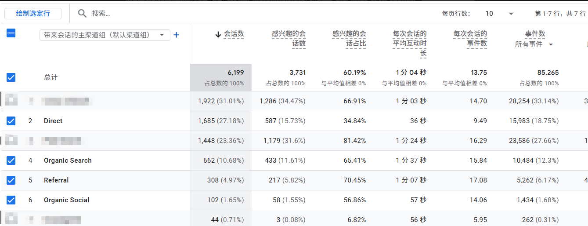The height and width of the screenshot is (226, 588).
Task: Sort by 每次会话的平均互动时长 column header
Action: click(410, 44)
